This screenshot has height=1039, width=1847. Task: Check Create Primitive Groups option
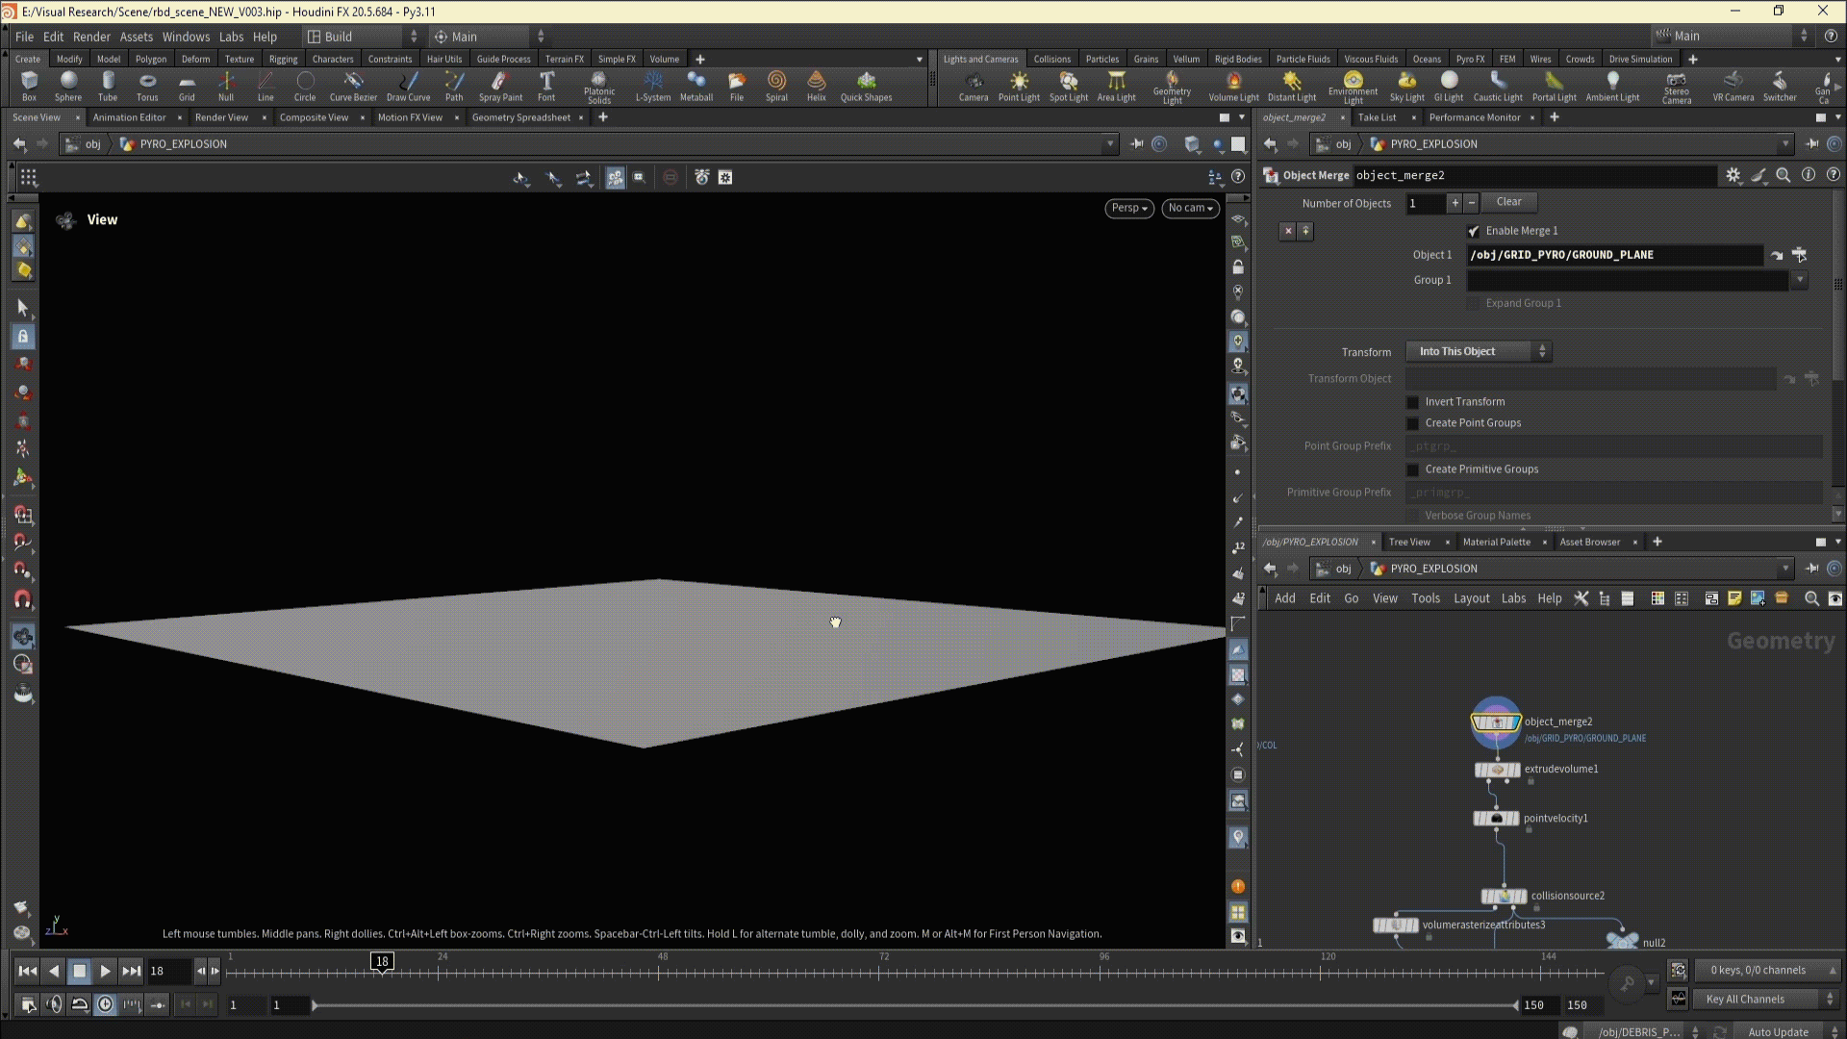coord(1412,469)
